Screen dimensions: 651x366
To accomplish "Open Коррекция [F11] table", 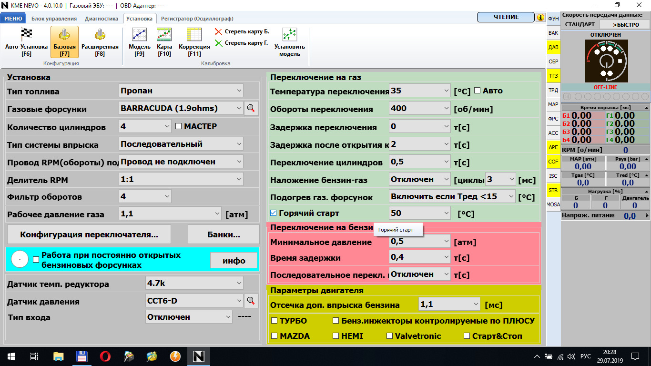I will pyautogui.click(x=194, y=42).
